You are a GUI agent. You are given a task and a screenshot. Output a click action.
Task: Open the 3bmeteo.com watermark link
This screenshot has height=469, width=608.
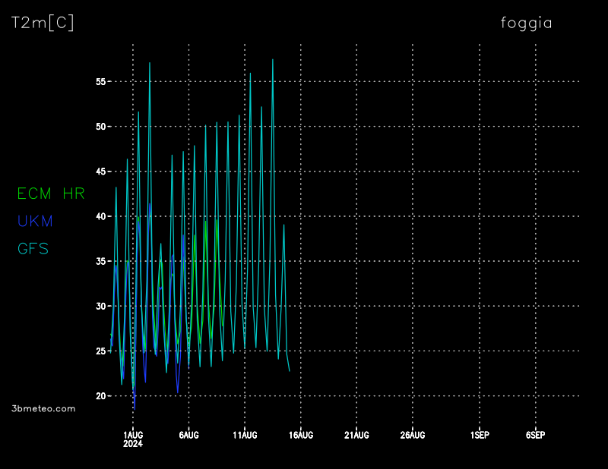tap(43, 408)
